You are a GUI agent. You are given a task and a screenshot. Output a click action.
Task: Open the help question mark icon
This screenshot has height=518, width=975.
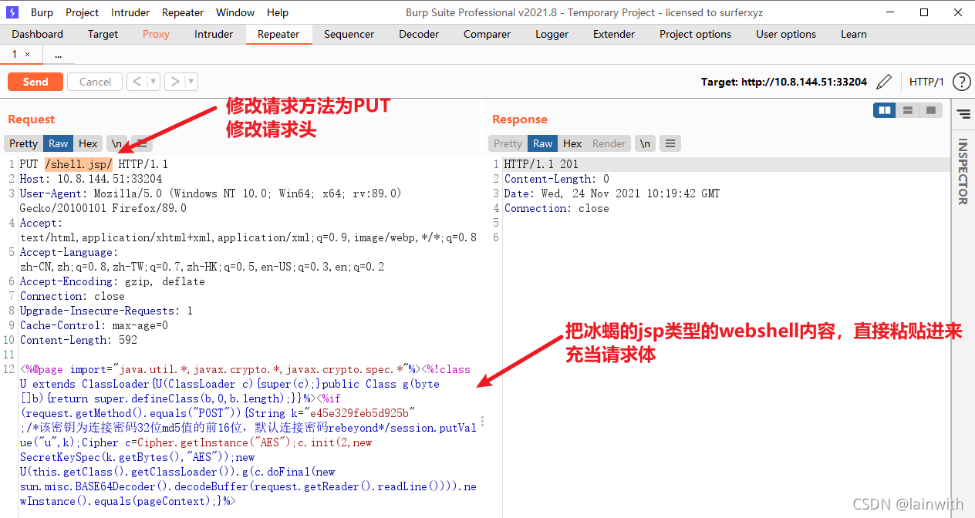[x=961, y=82]
